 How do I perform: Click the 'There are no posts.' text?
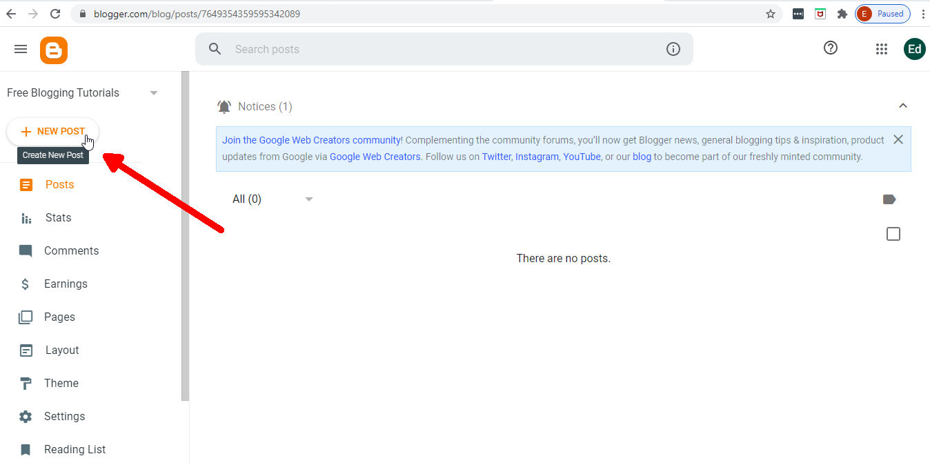coord(564,259)
